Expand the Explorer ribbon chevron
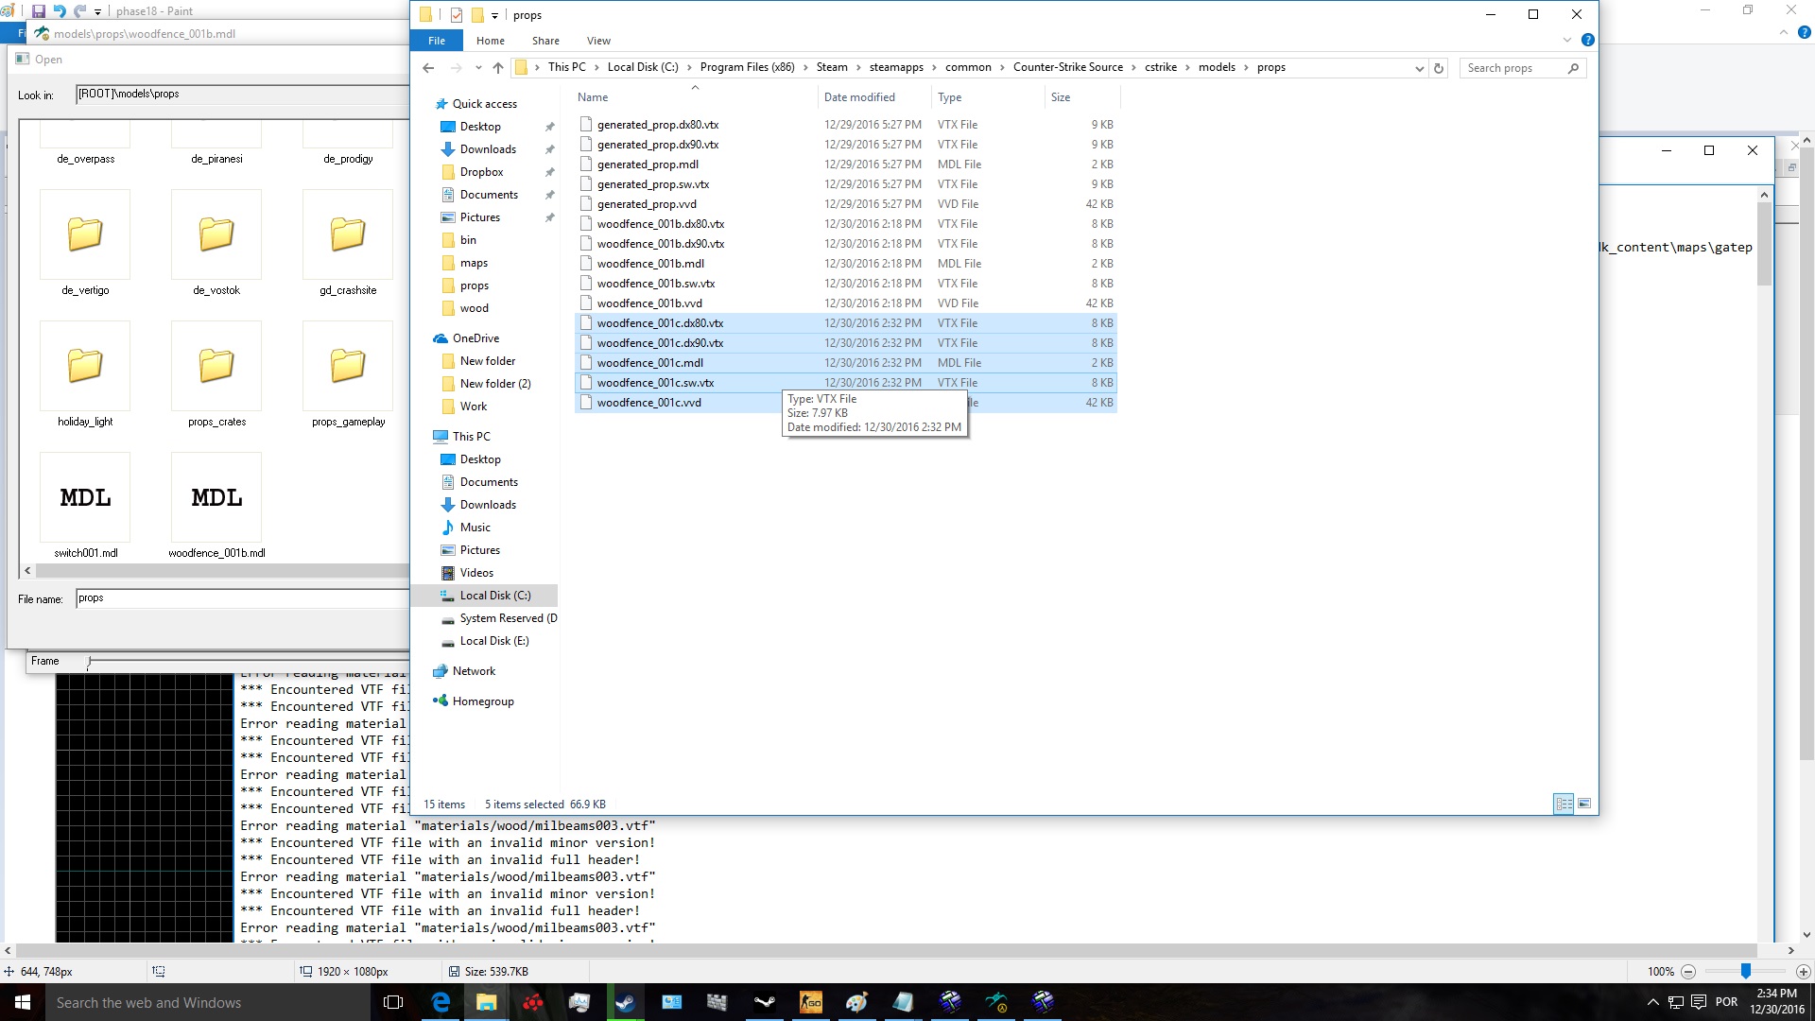The image size is (1815, 1021). point(1566,40)
